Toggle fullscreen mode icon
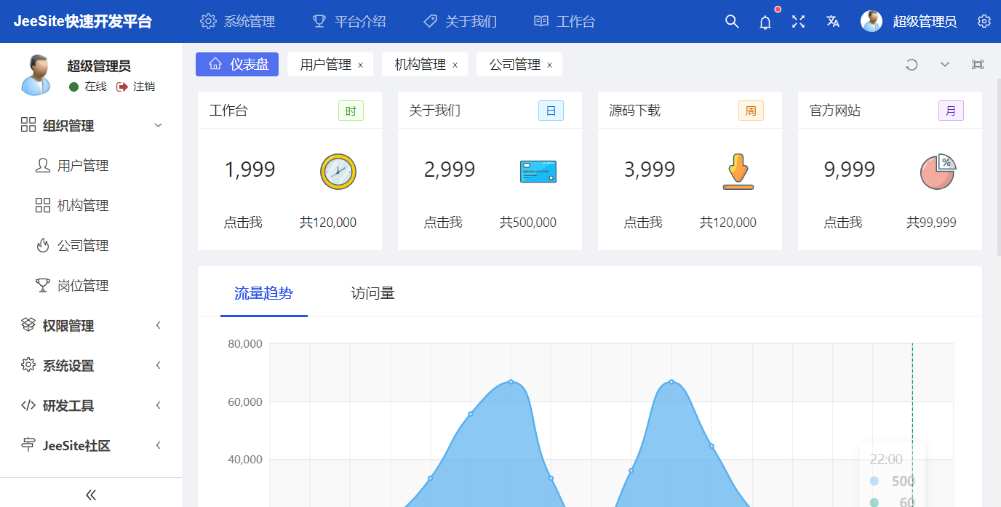 point(799,22)
